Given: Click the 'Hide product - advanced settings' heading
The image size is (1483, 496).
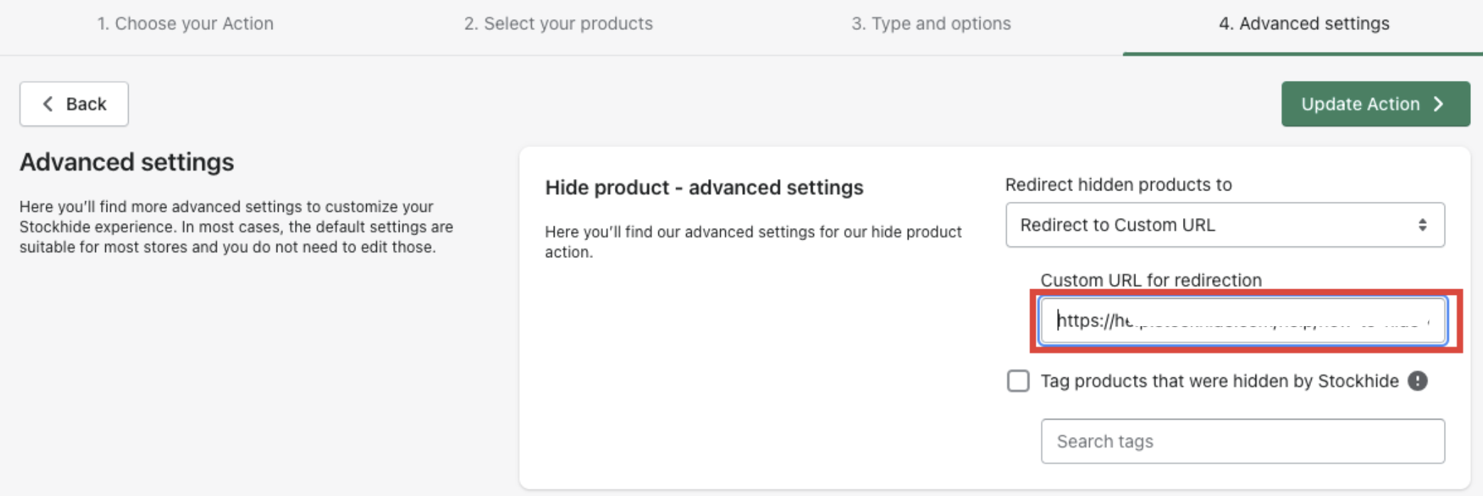Looking at the screenshot, I should click(x=704, y=188).
